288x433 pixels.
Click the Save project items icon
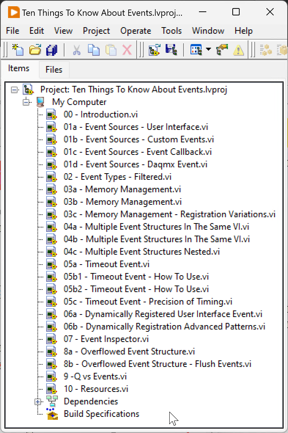click(171, 50)
